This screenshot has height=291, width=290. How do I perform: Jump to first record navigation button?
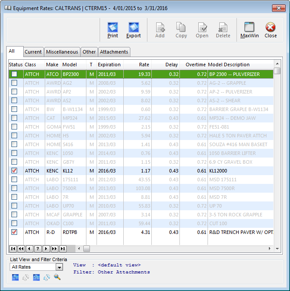13,249
